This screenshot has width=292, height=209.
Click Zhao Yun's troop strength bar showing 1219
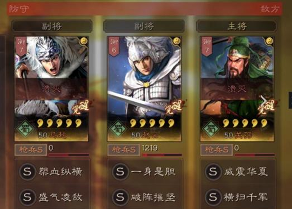tap(162, 155)
